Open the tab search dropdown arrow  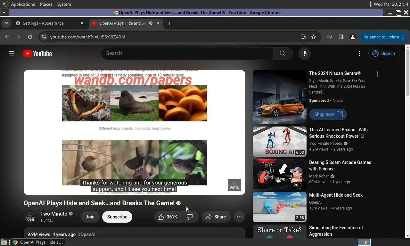point(6,23)
